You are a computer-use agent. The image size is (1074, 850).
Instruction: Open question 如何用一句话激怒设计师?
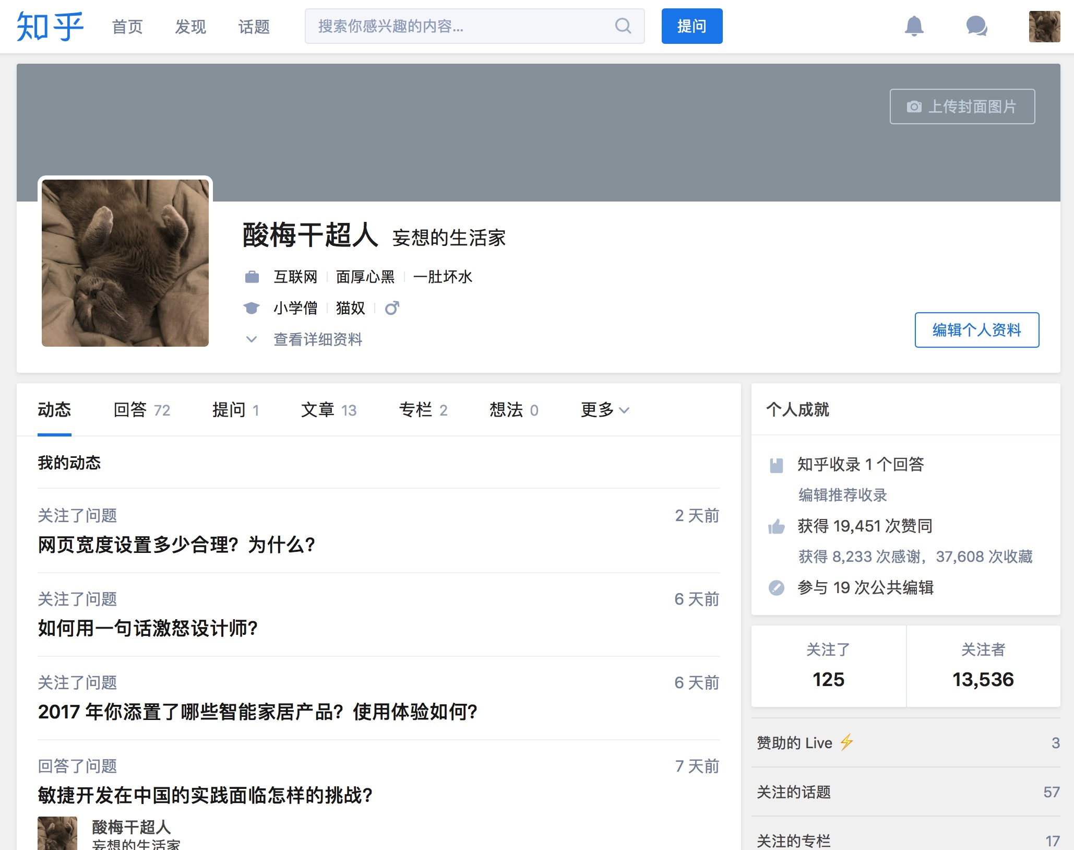(x=148, y=628)
